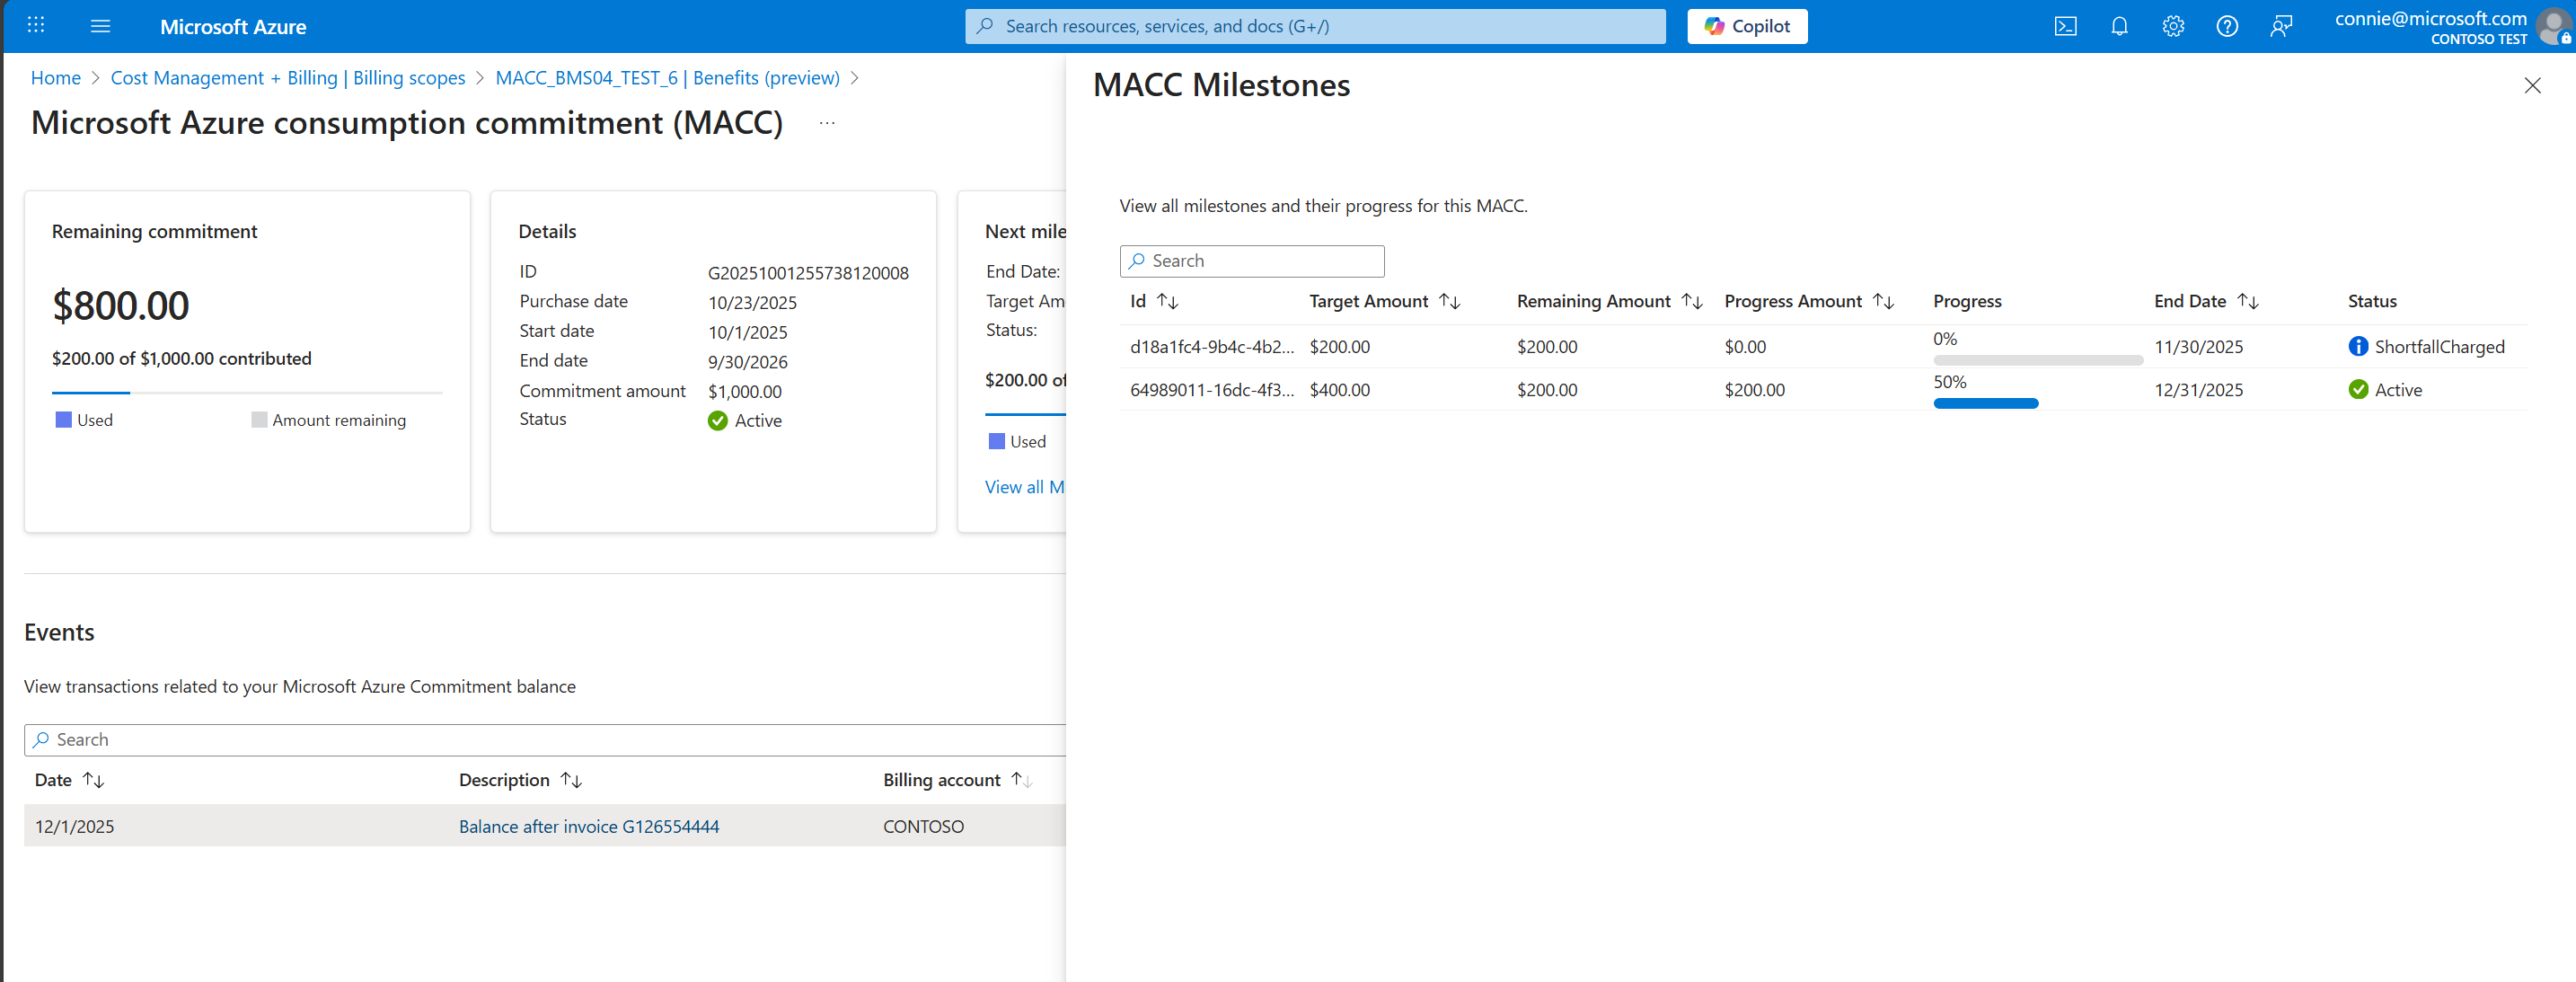Close the MACC Milestones panel
This screenshot has width=2576, height=982.
[2532, 86]
